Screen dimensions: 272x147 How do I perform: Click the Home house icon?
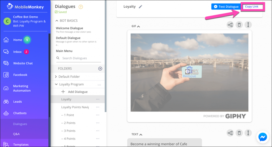click(x=6, y=40)
